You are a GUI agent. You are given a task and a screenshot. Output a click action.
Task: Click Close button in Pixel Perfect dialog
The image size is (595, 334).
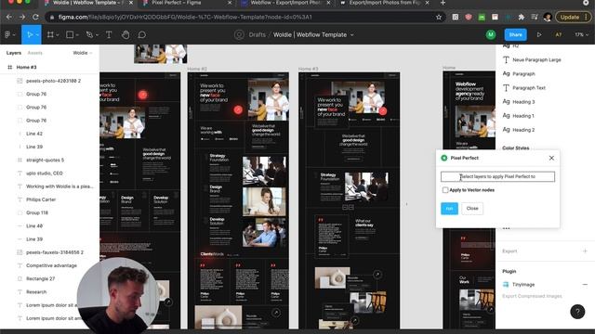[472, 209]
